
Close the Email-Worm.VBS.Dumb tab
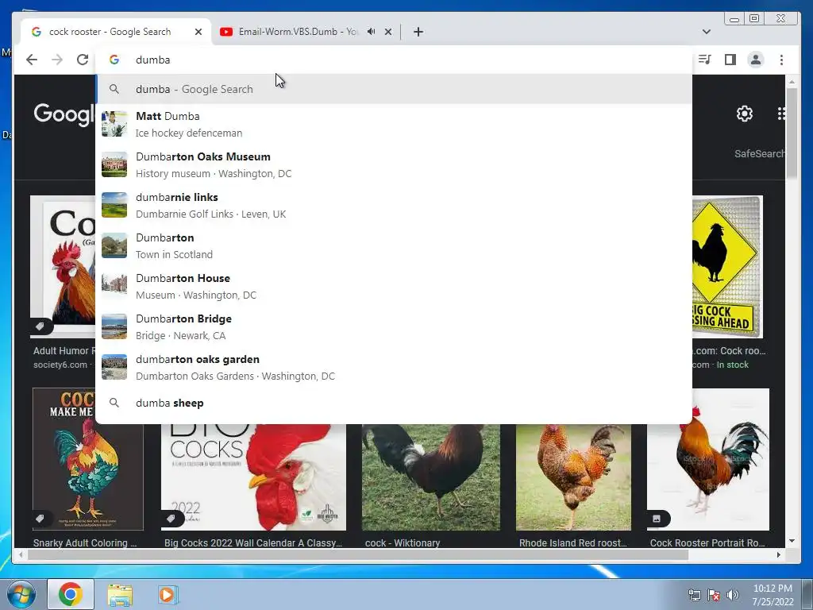tap(387, 32)
